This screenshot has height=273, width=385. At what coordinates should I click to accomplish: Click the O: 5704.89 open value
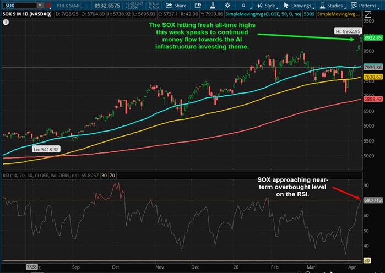point(93,14)
